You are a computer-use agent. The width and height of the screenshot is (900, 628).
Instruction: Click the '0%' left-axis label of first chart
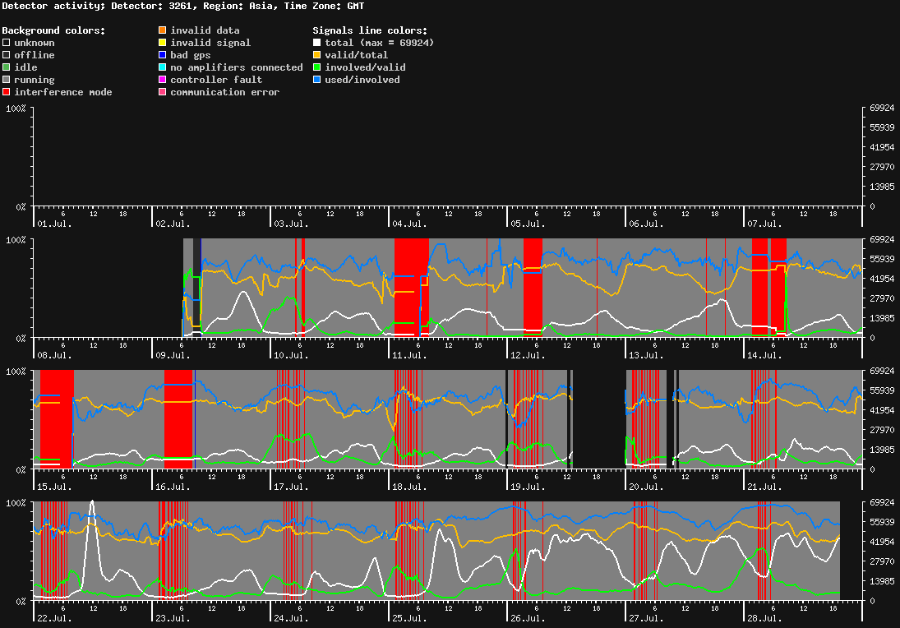click(x=21, y=206)
